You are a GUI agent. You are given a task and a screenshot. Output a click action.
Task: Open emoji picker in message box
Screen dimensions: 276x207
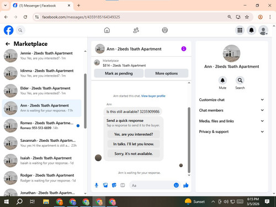[x=176, y=185]
